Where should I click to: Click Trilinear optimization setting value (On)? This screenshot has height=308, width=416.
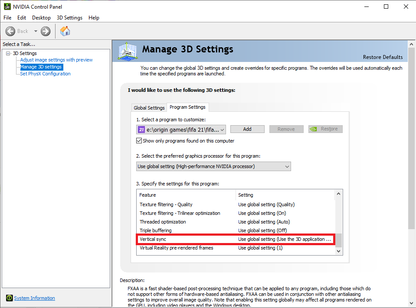pos(262,213)
